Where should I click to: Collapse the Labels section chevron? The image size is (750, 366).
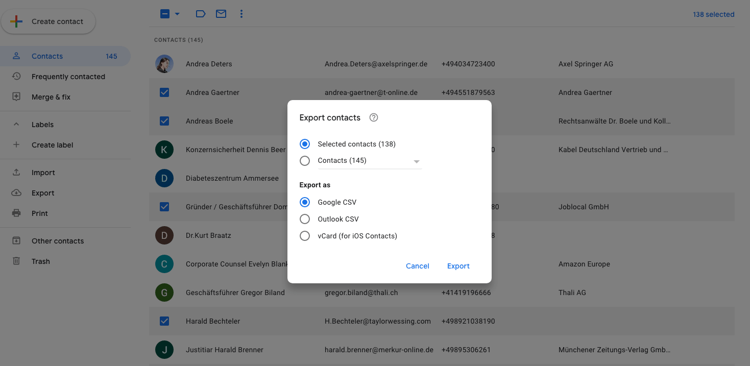coord(16,124)
